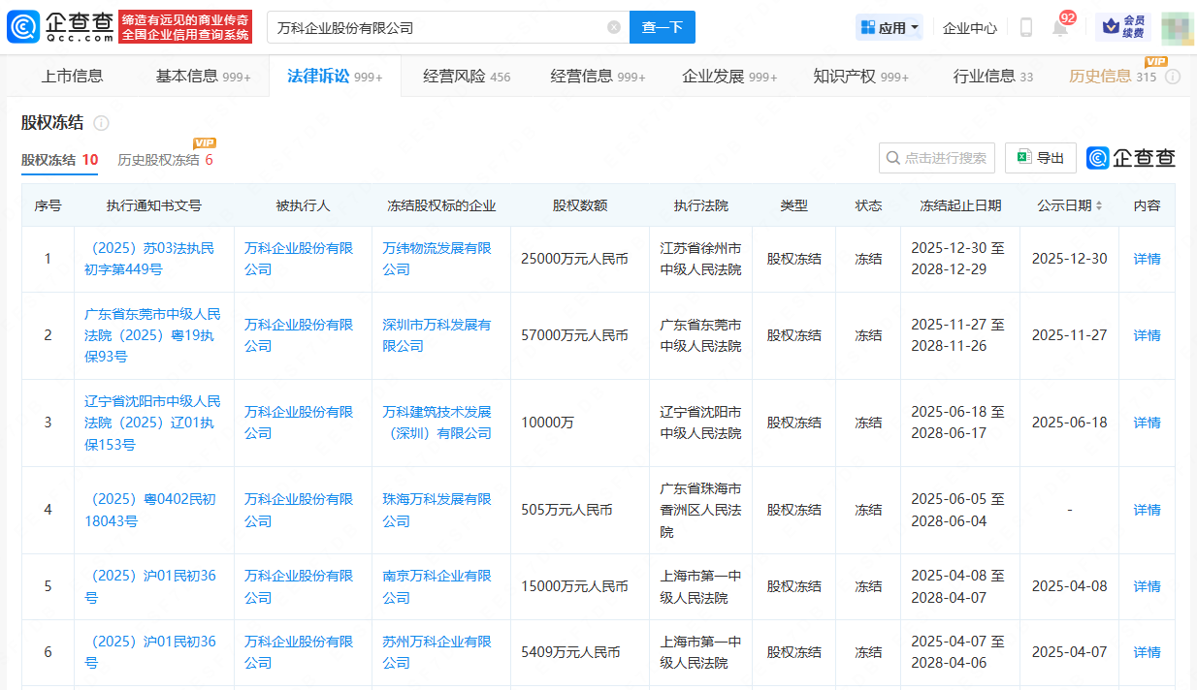Open the 应用 dropdown menu

[x=889, y=26]
